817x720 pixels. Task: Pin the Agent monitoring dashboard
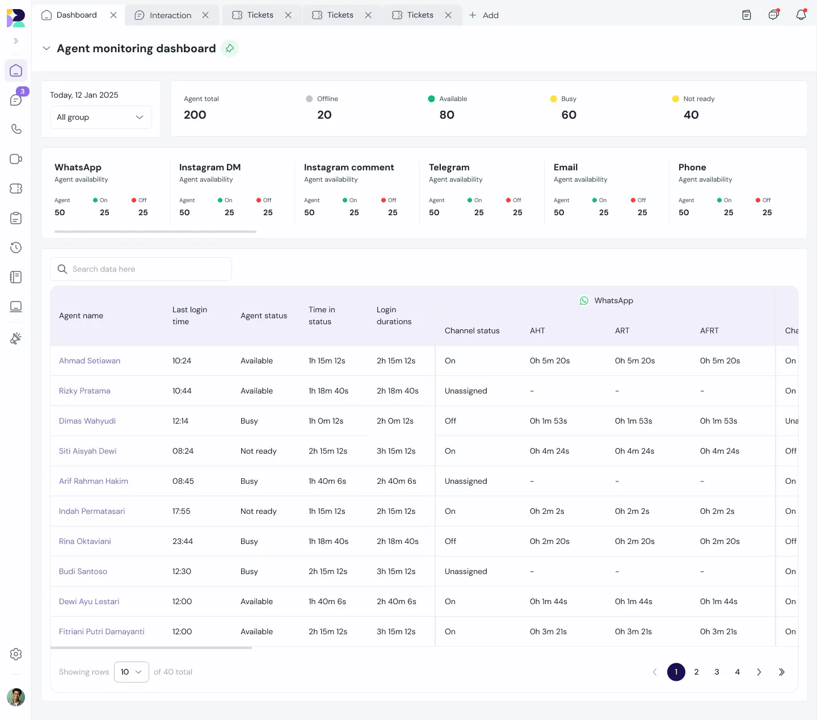coord(230,49)
